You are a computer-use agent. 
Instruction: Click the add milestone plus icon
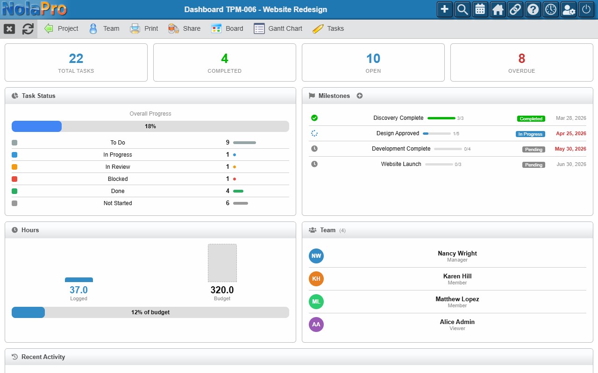(360, 96)
